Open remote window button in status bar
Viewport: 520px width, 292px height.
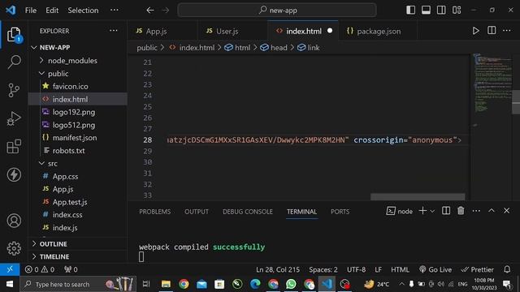(x=10, y=269)
